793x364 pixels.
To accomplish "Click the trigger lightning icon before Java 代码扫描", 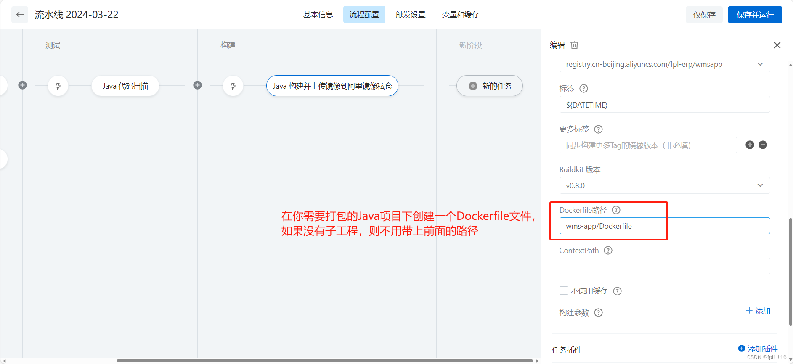I will (58, 86).
